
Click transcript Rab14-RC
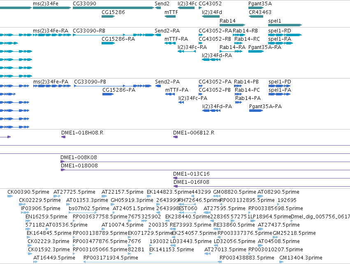pos(247,39)
